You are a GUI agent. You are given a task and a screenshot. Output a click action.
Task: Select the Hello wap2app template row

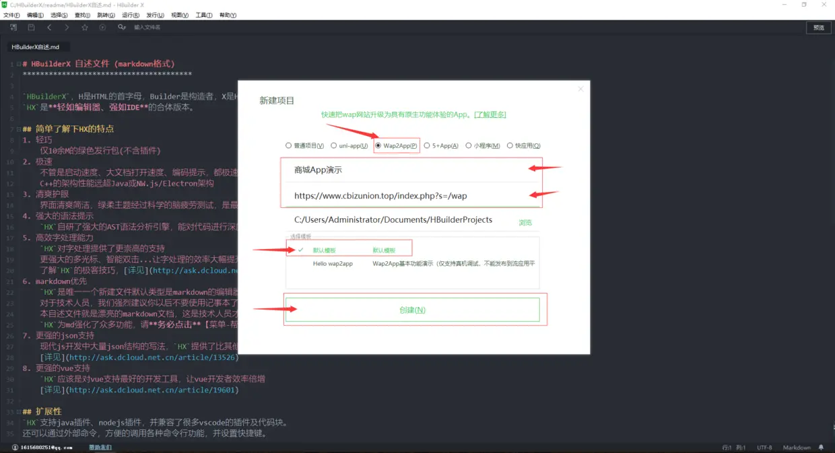tap(412, 264)
